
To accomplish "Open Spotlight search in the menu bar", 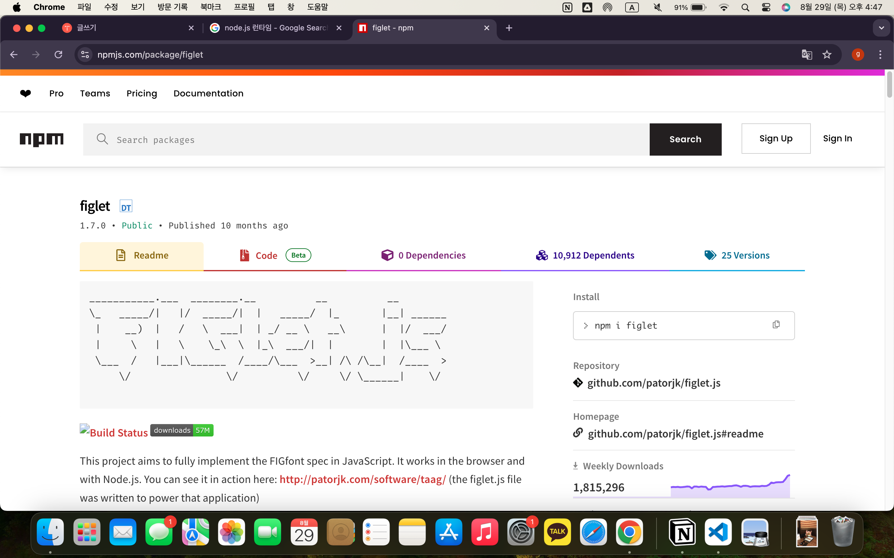I will (x=745, y=7).
